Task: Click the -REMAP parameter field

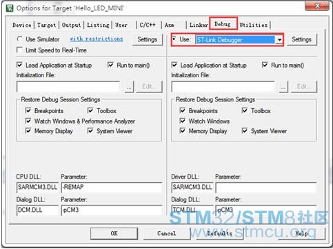Action: (x=112, y=188)
